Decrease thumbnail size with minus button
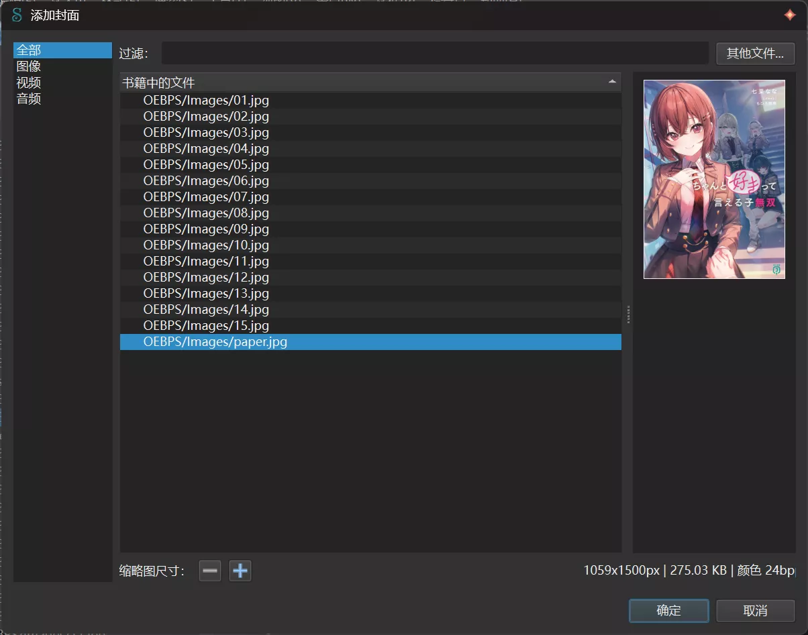The width and height of the screenshot is (808, 635). [x=210, y=571]
